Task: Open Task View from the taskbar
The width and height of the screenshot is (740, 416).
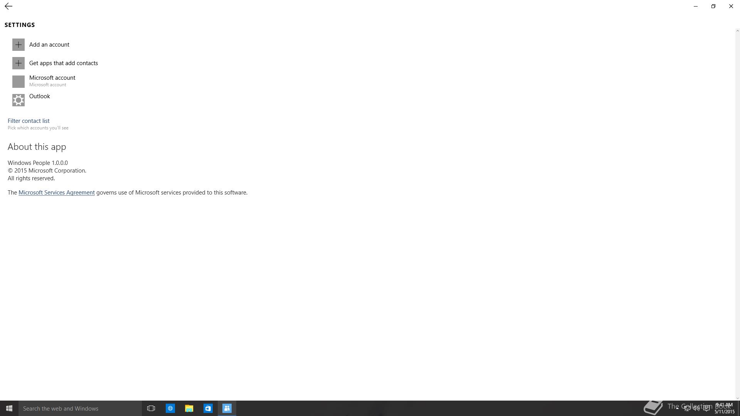Action: pyautogui.click(x=151, y=408)
